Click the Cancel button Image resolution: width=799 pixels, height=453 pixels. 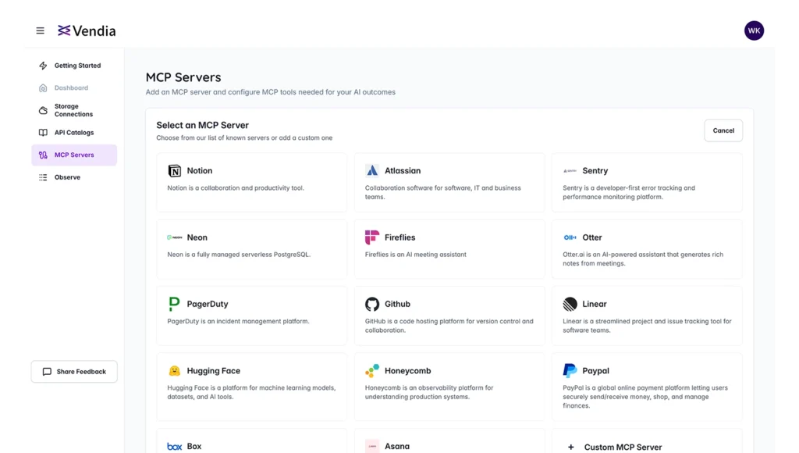click(x=723, y=130)
